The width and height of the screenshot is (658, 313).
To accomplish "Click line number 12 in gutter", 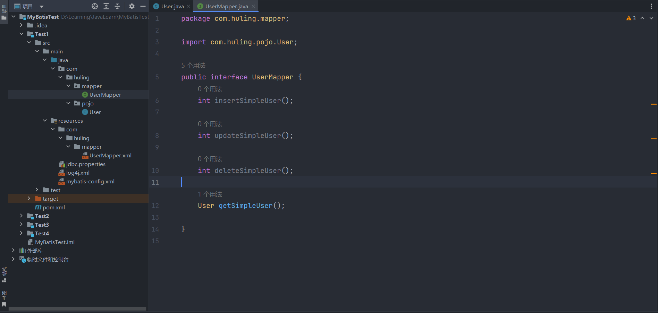I will click(155, 206).
